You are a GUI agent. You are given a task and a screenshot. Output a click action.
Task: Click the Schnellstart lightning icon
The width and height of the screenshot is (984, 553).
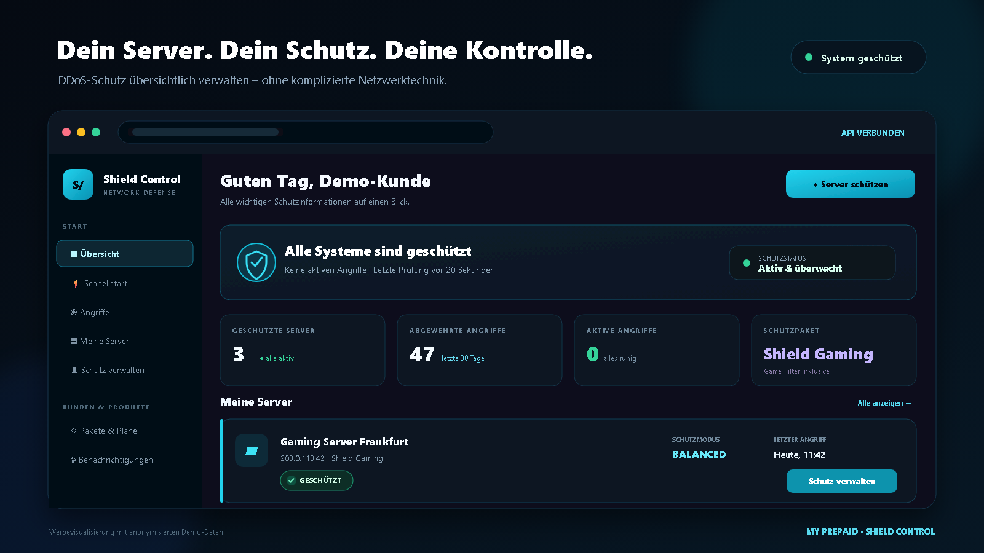[76, 283]
